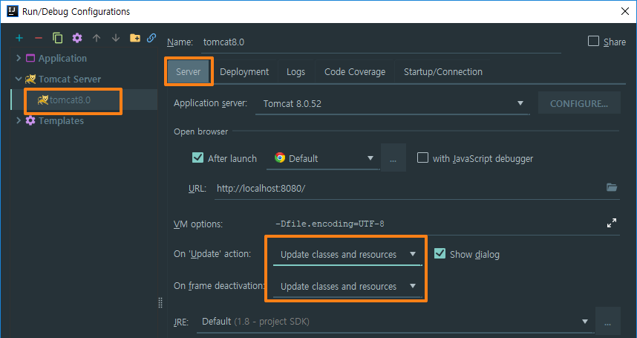Add a new configuration with plus icon
The image size is (637, 338).
coord(19,38)
